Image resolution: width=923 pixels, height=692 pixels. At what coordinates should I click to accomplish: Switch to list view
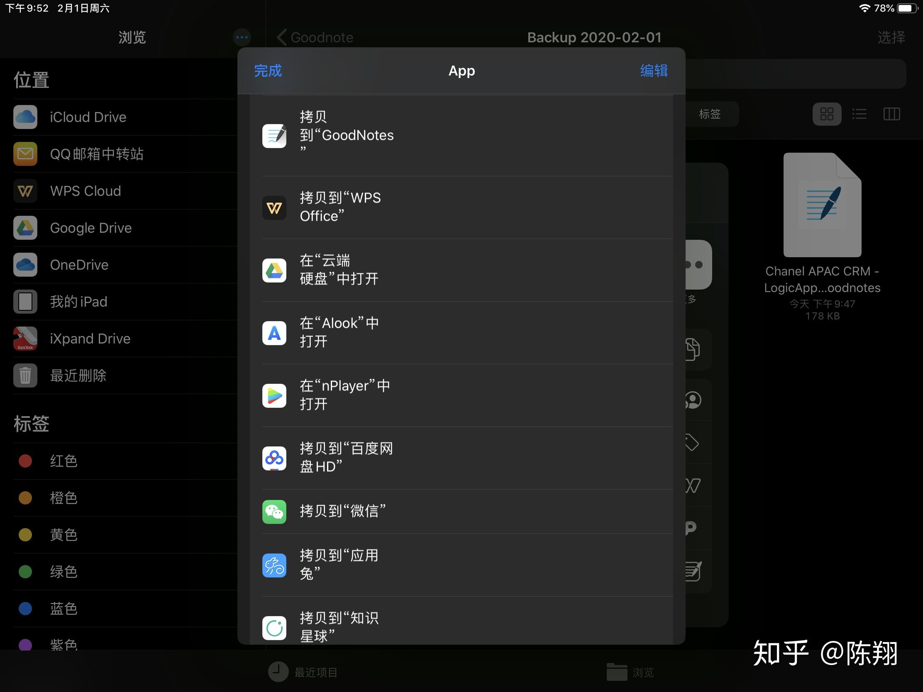point(859,114)
